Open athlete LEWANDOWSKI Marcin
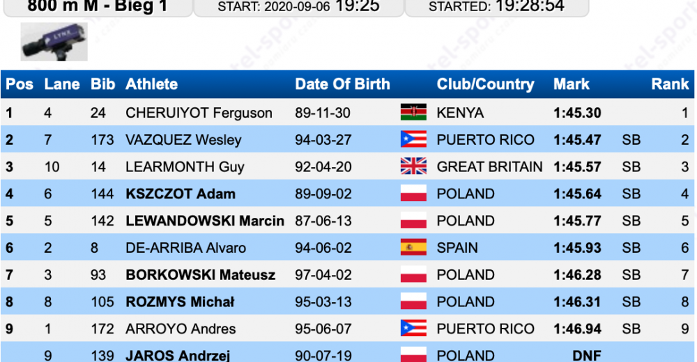Viewport: 697px width, 362px height. tap(205, 221)
